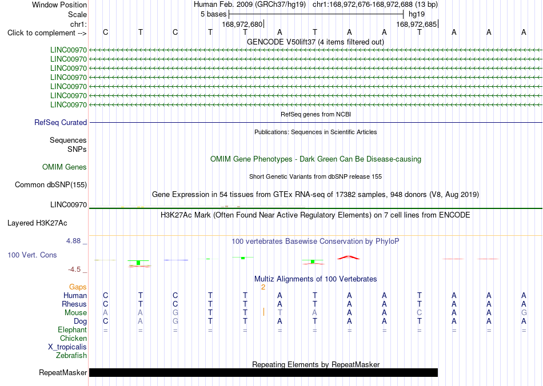Open the 'RefSeq genes from NCBI' track title
This screenshot has height=386, width=543.
click(316, 114)
